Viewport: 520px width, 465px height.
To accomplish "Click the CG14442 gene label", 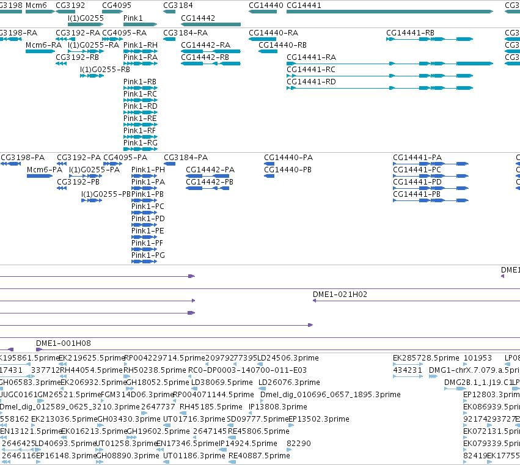I will tap(198, 18).
